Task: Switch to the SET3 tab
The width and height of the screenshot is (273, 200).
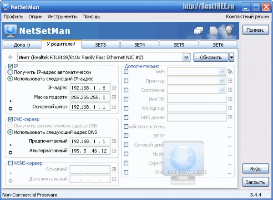Action: (101, 45)
